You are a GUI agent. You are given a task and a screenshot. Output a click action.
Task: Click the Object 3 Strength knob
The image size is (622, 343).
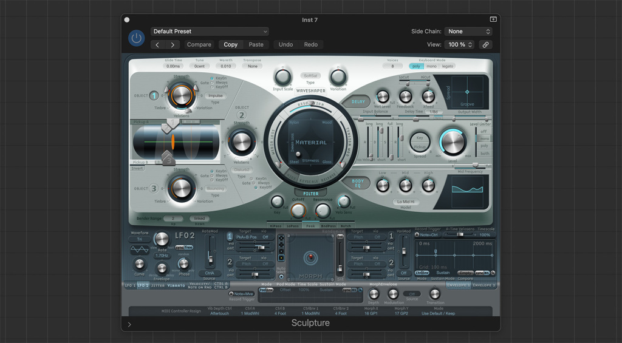181,188
